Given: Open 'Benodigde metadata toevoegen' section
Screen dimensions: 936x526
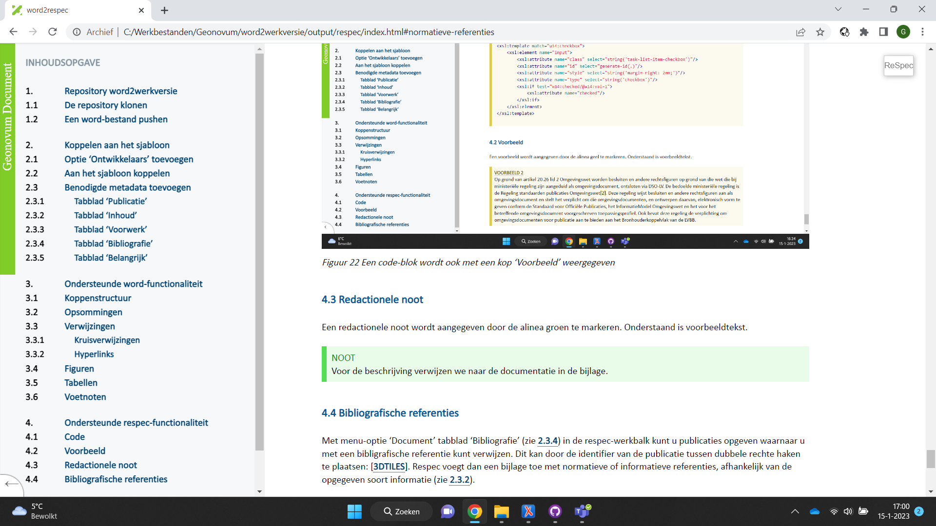Looking at the screenshot, I should [x=128, y=188].
